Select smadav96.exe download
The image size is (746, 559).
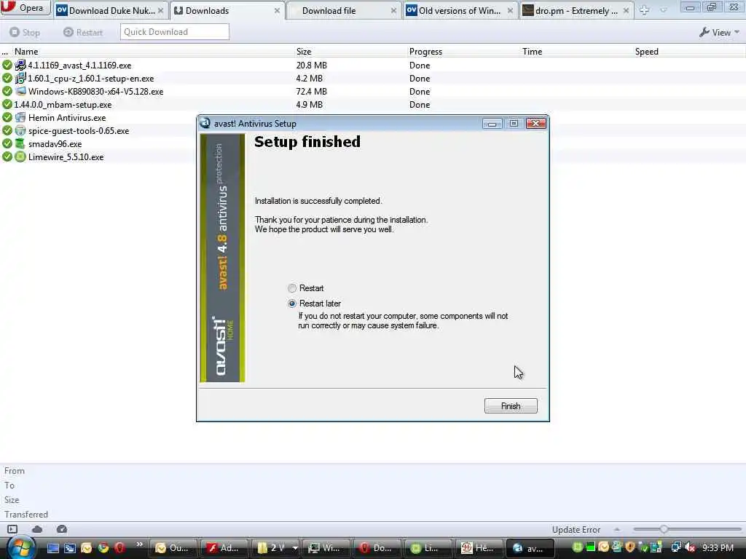click(x=55, y=143)
